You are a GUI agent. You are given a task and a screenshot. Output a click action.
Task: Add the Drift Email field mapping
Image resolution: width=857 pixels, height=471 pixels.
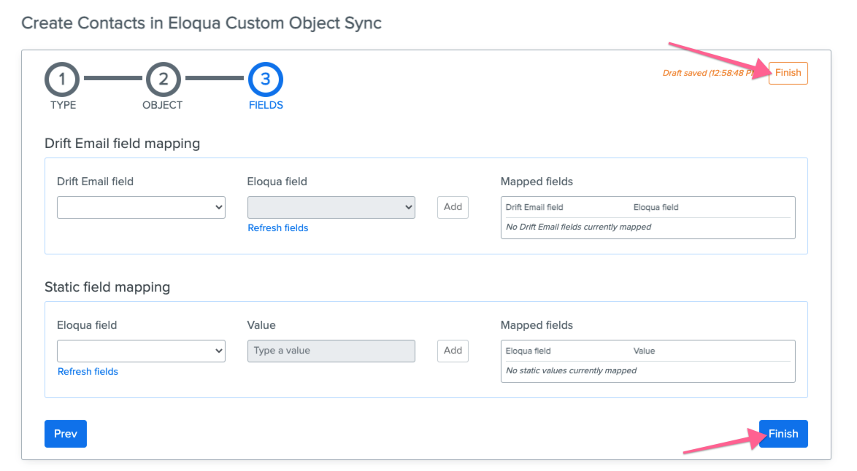tap(453, 207)
